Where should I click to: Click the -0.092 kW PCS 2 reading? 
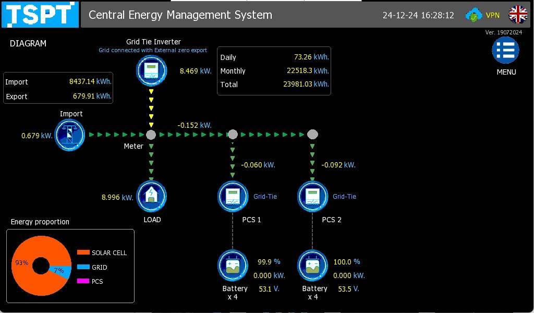pos(338,165)
